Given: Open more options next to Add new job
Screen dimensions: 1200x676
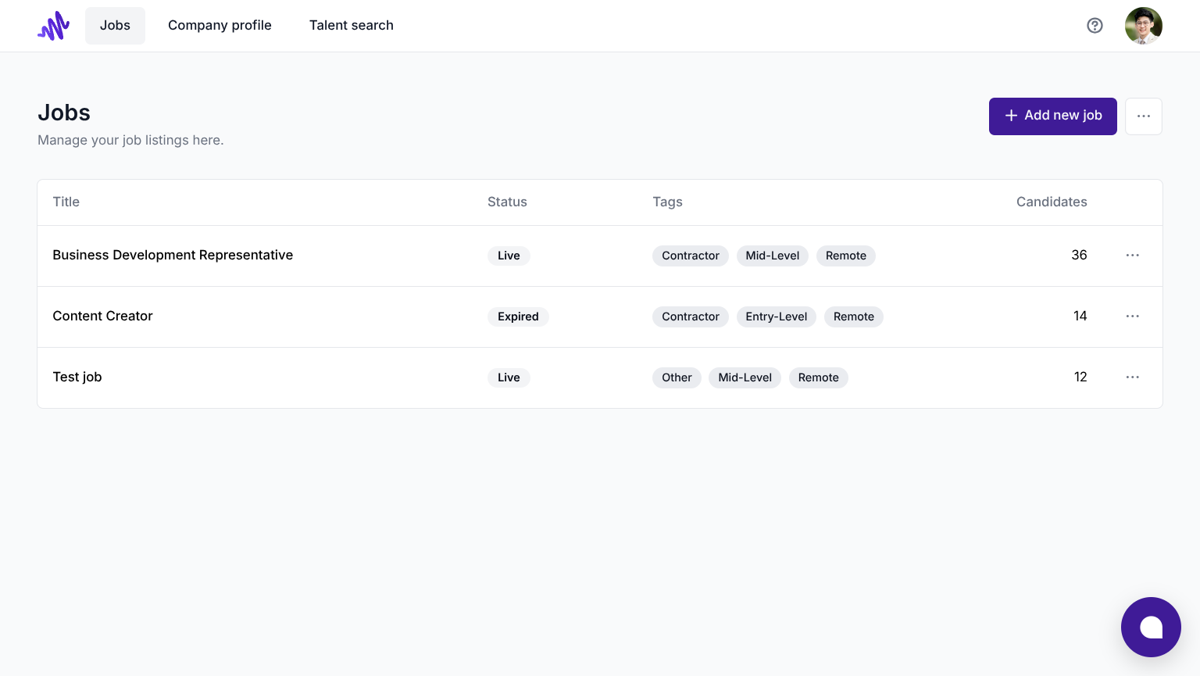Looking at the screenshot, I should pyautogui.click(x=1144, y=116).
